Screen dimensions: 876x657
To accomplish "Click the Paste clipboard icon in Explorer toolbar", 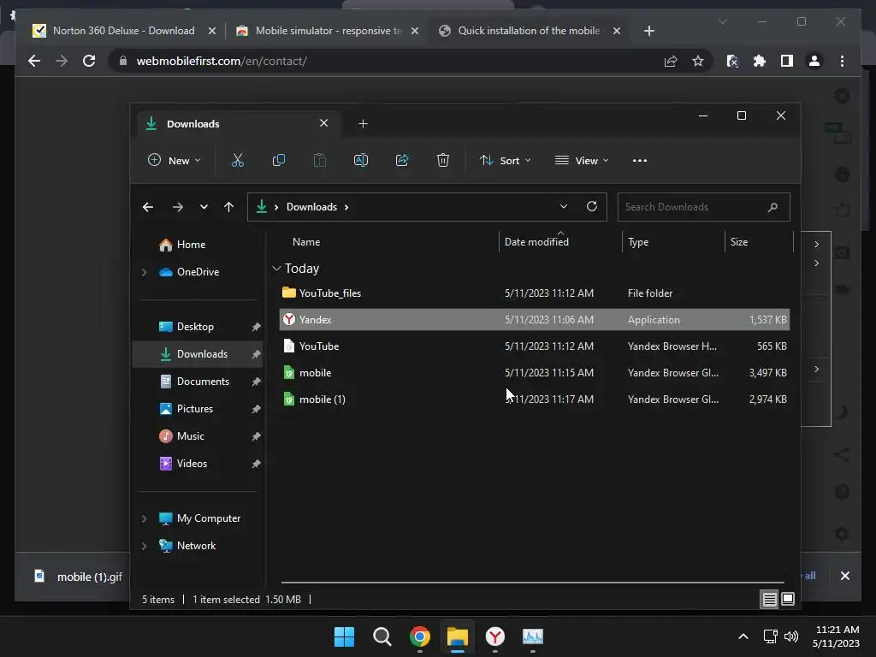I will click(320, 160).
